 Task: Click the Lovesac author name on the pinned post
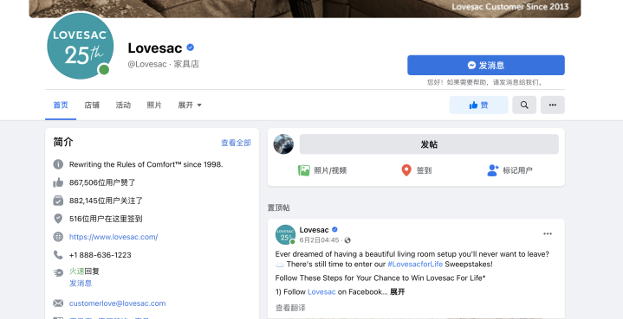[314, 230]
